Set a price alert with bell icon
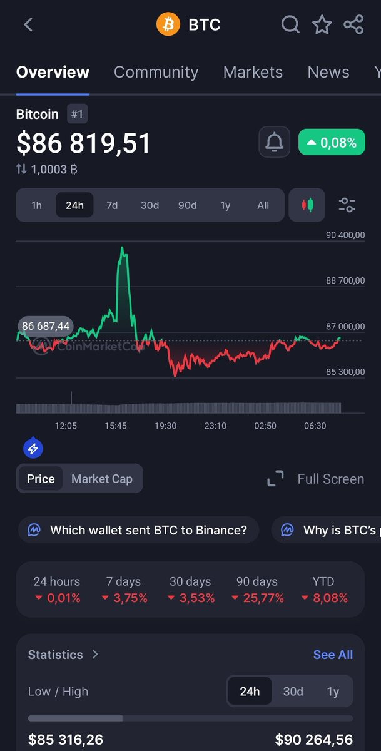The width and height of the screenshot is (381, 751). coord(275,142)
